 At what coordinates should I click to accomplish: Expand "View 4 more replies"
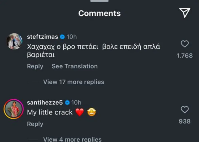point(72,139)
